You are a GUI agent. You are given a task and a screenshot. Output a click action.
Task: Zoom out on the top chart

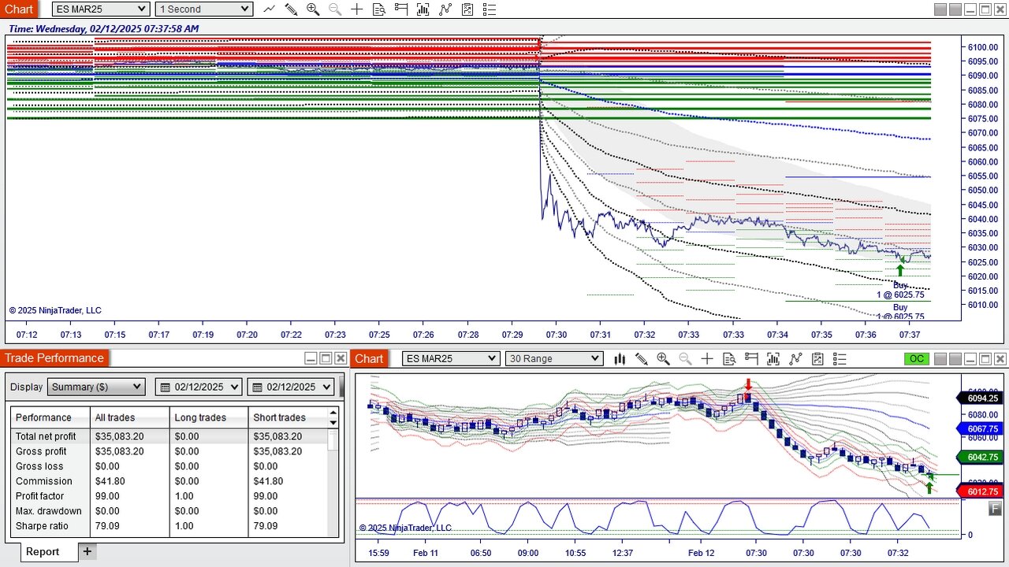335,9
